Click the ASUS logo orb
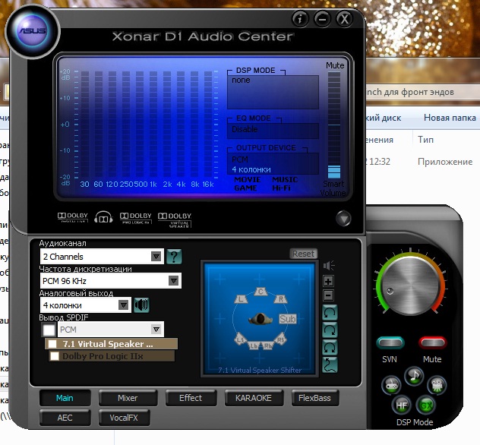This screenshot has height=445, width=480. (33, 31)
